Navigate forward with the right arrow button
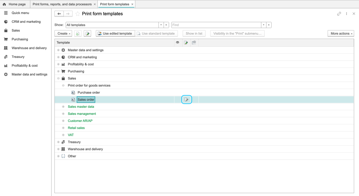The height and width of the screenshot is (196, 359). pyautogui.click(x=68, y=14)
